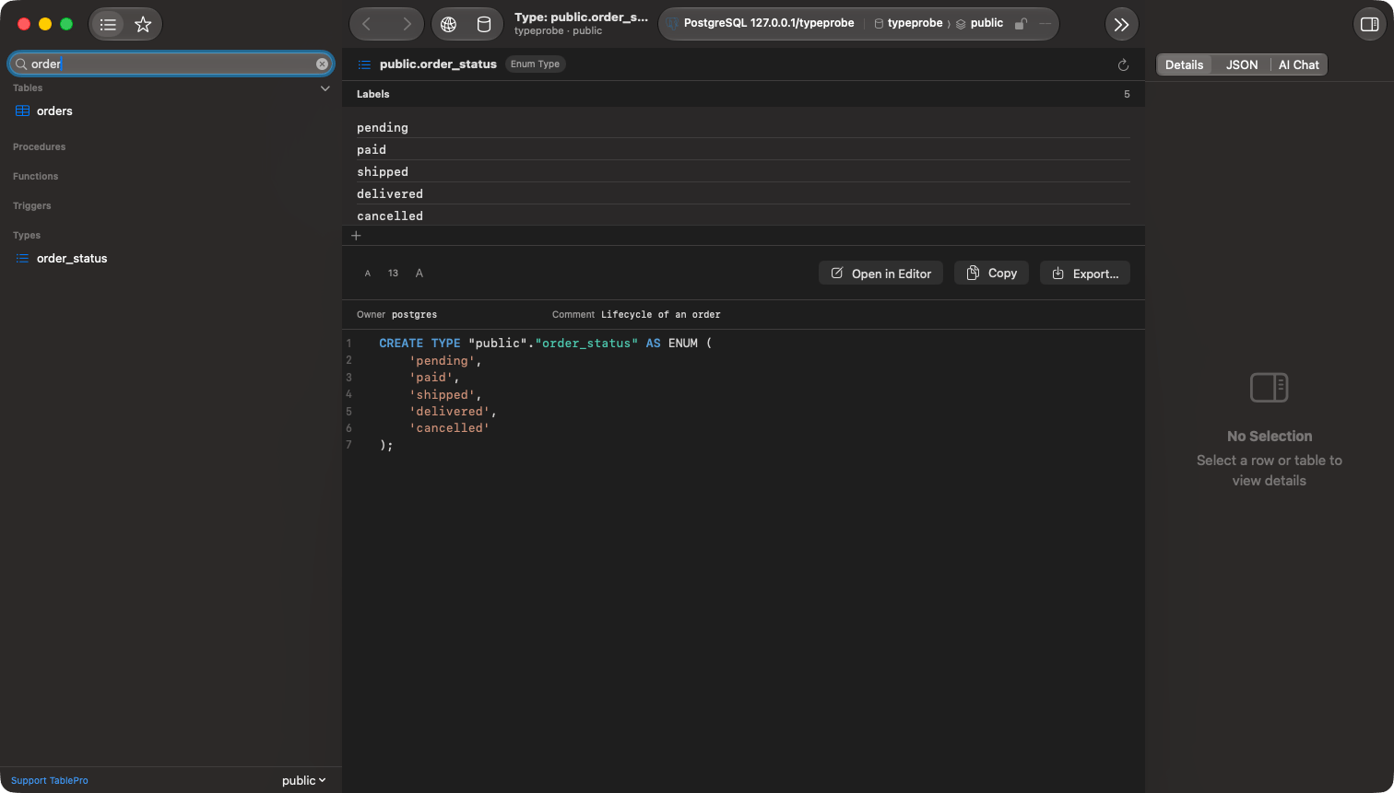This screenshot has height=793, width=1394.
Task: Increase font size with large A
Action: click(419, 273)
